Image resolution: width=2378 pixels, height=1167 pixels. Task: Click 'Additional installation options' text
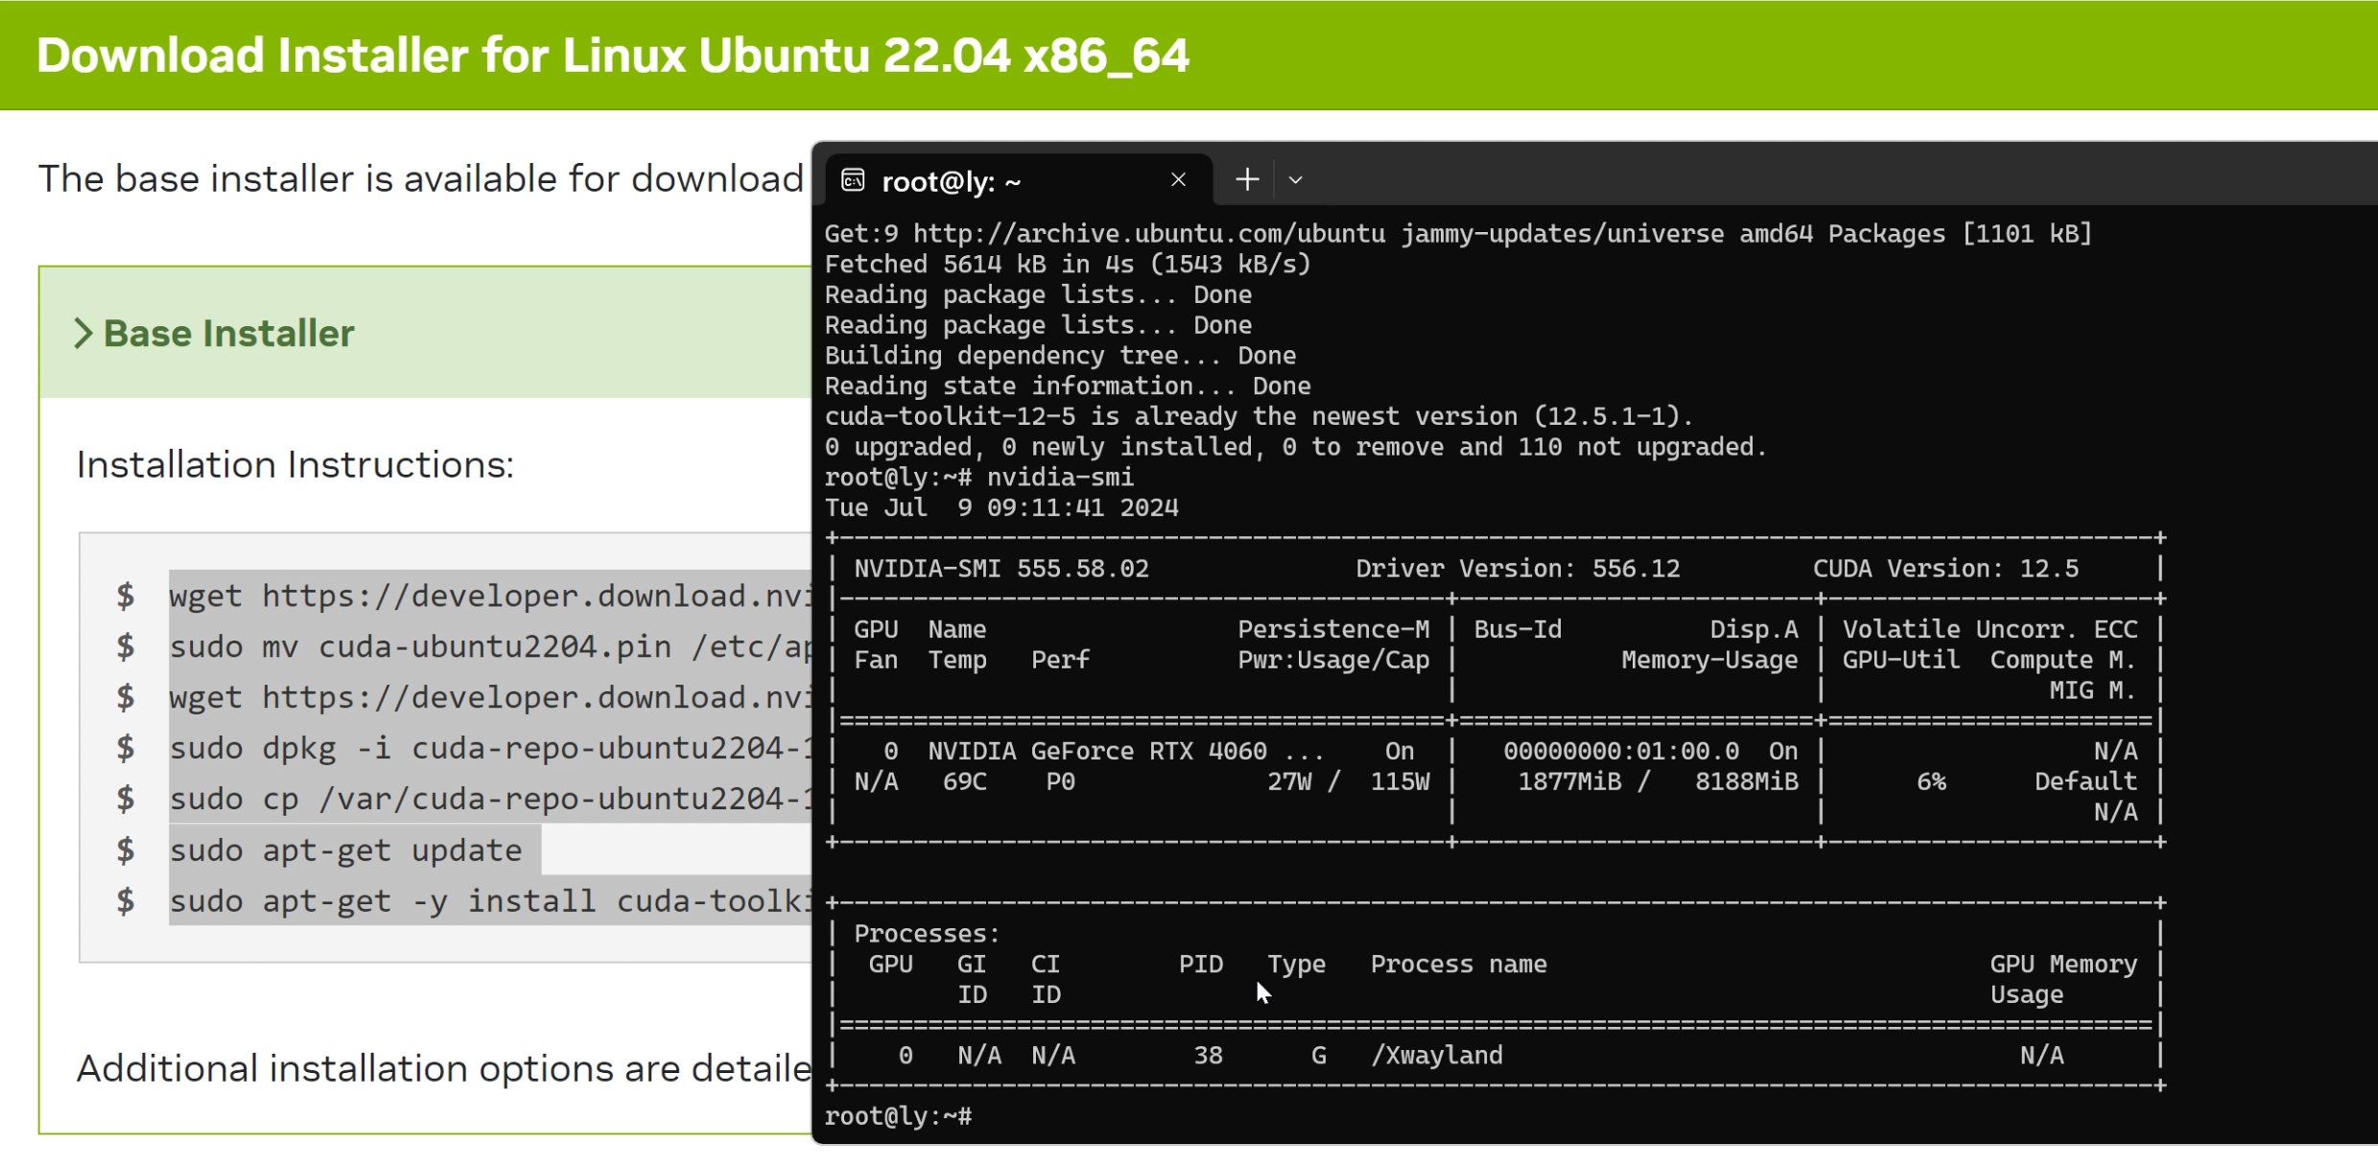point(443,1068)
